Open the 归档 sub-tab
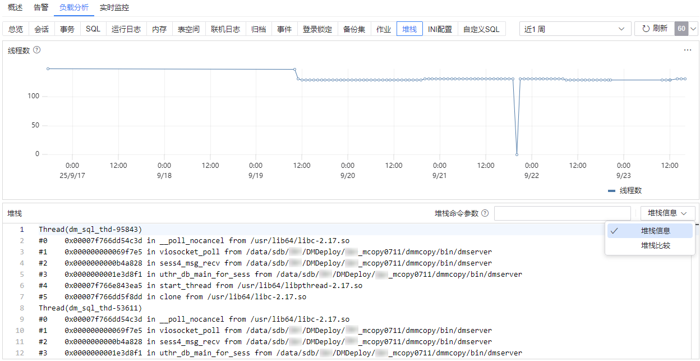 pos(259,29)
